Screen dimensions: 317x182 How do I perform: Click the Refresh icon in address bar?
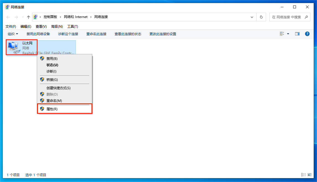point(261,17)
